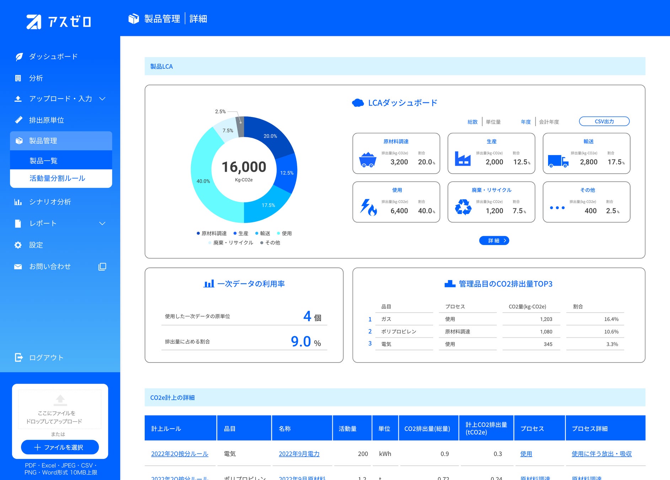Open the 原材料調達 summary card

coord(396,154)
